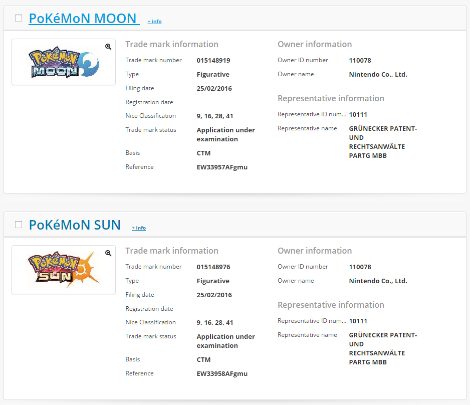The height and width of the screenshot is (405, 470).
Task: Open the PoKéMoN MOON trademark title link
Action: tap(84, 18)
